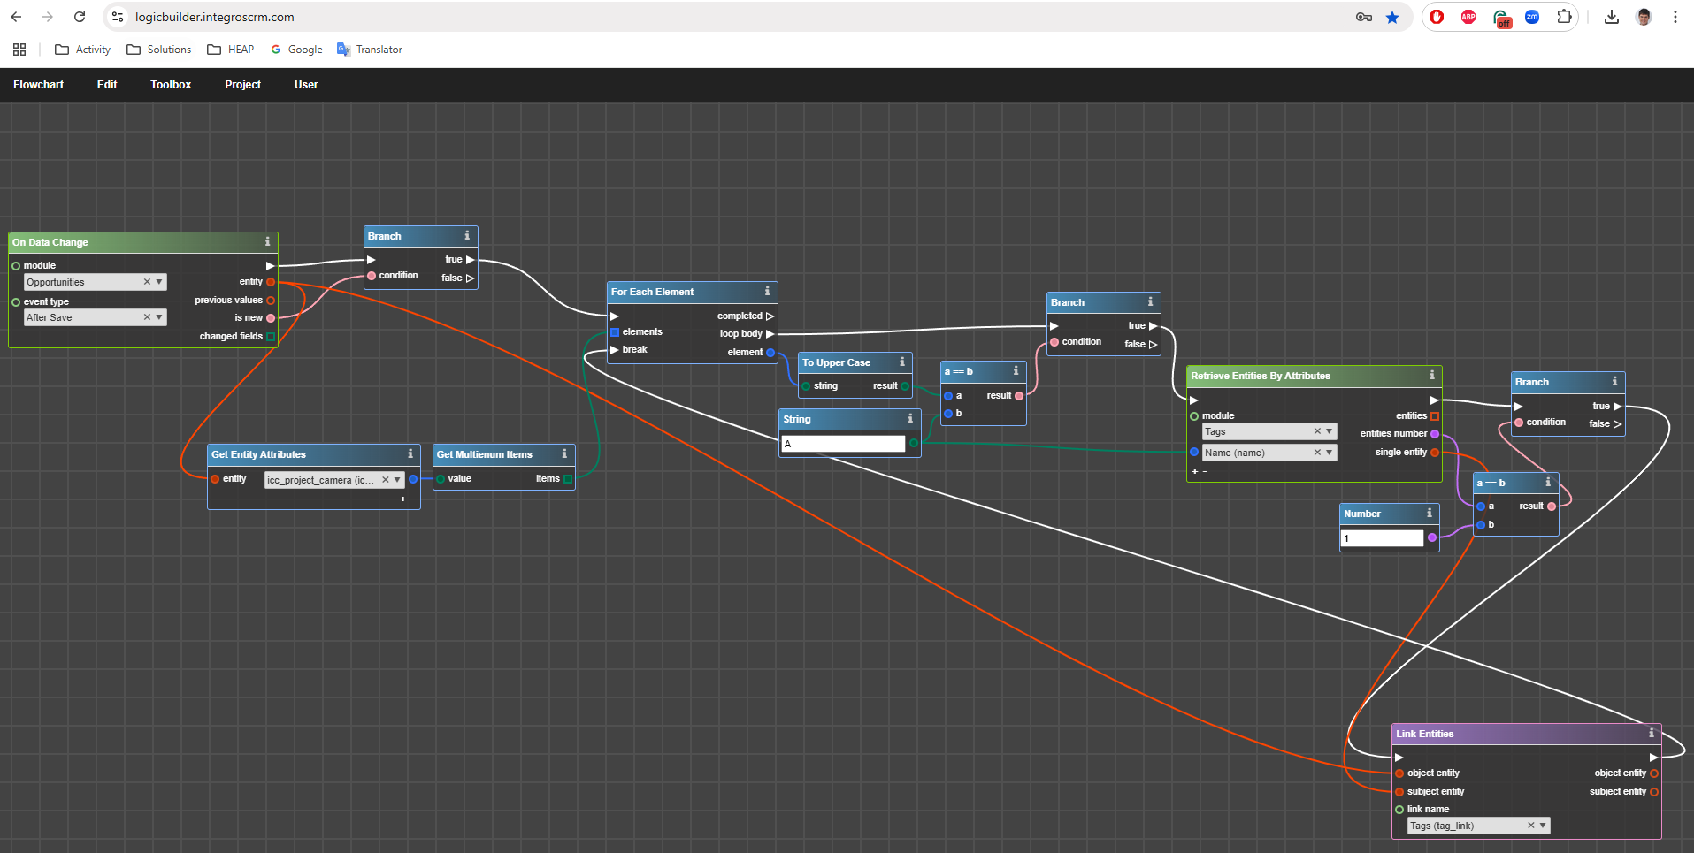The image size is (1694, 853).
Task: Click the object entity input of Link Entities
Action: 1399,773
